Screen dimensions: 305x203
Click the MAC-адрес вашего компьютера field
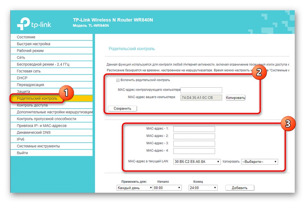pos(201,98)
